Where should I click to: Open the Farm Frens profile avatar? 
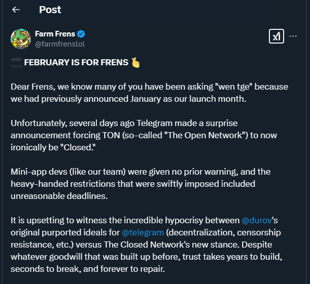[21, 39]
